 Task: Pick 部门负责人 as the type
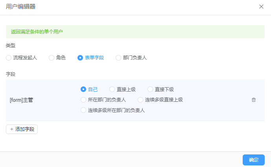point(118,58)
